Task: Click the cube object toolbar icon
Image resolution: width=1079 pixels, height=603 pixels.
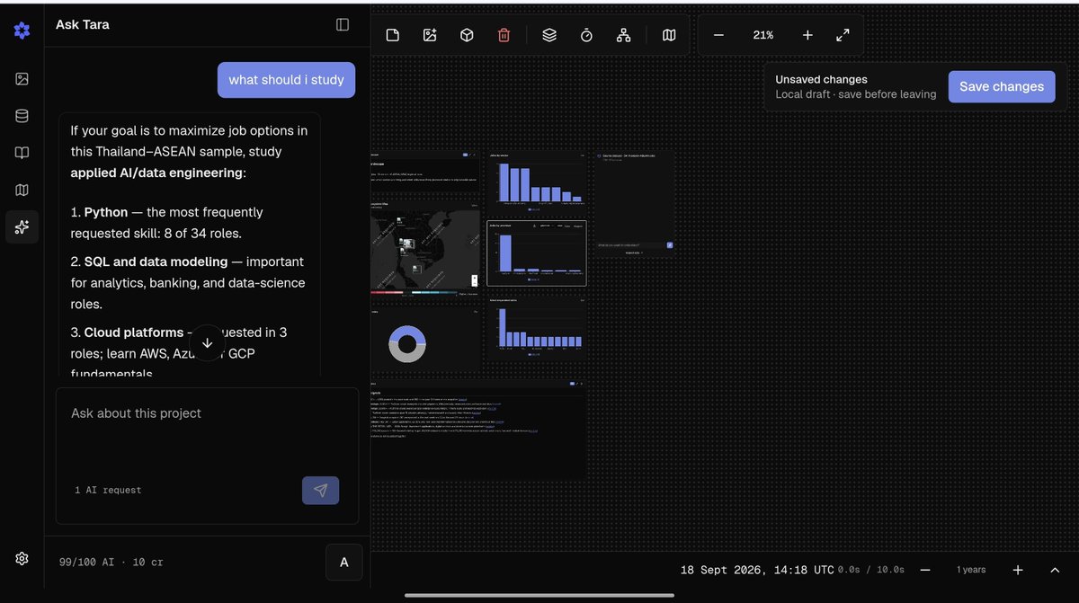Action: 467,35
